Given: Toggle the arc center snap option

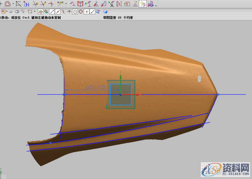Looking at the screenshot, I should [x=75, y=12].
